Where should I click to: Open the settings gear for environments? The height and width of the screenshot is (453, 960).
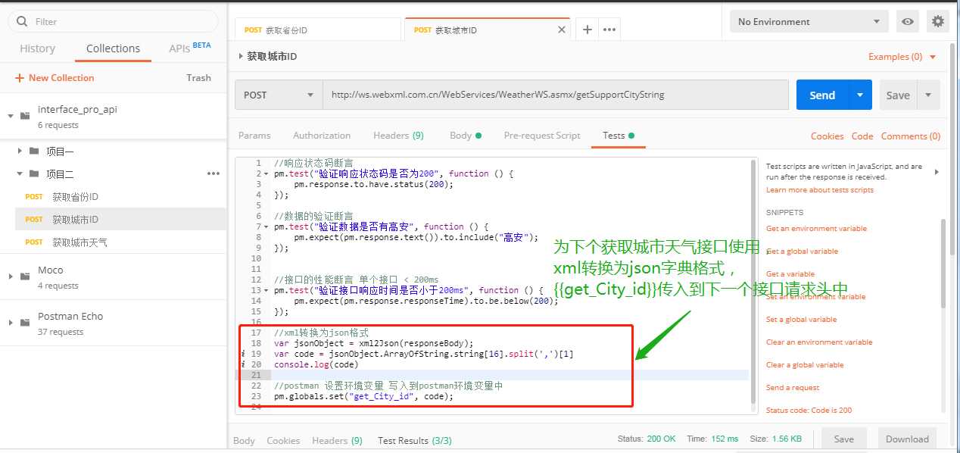(938, 21)
